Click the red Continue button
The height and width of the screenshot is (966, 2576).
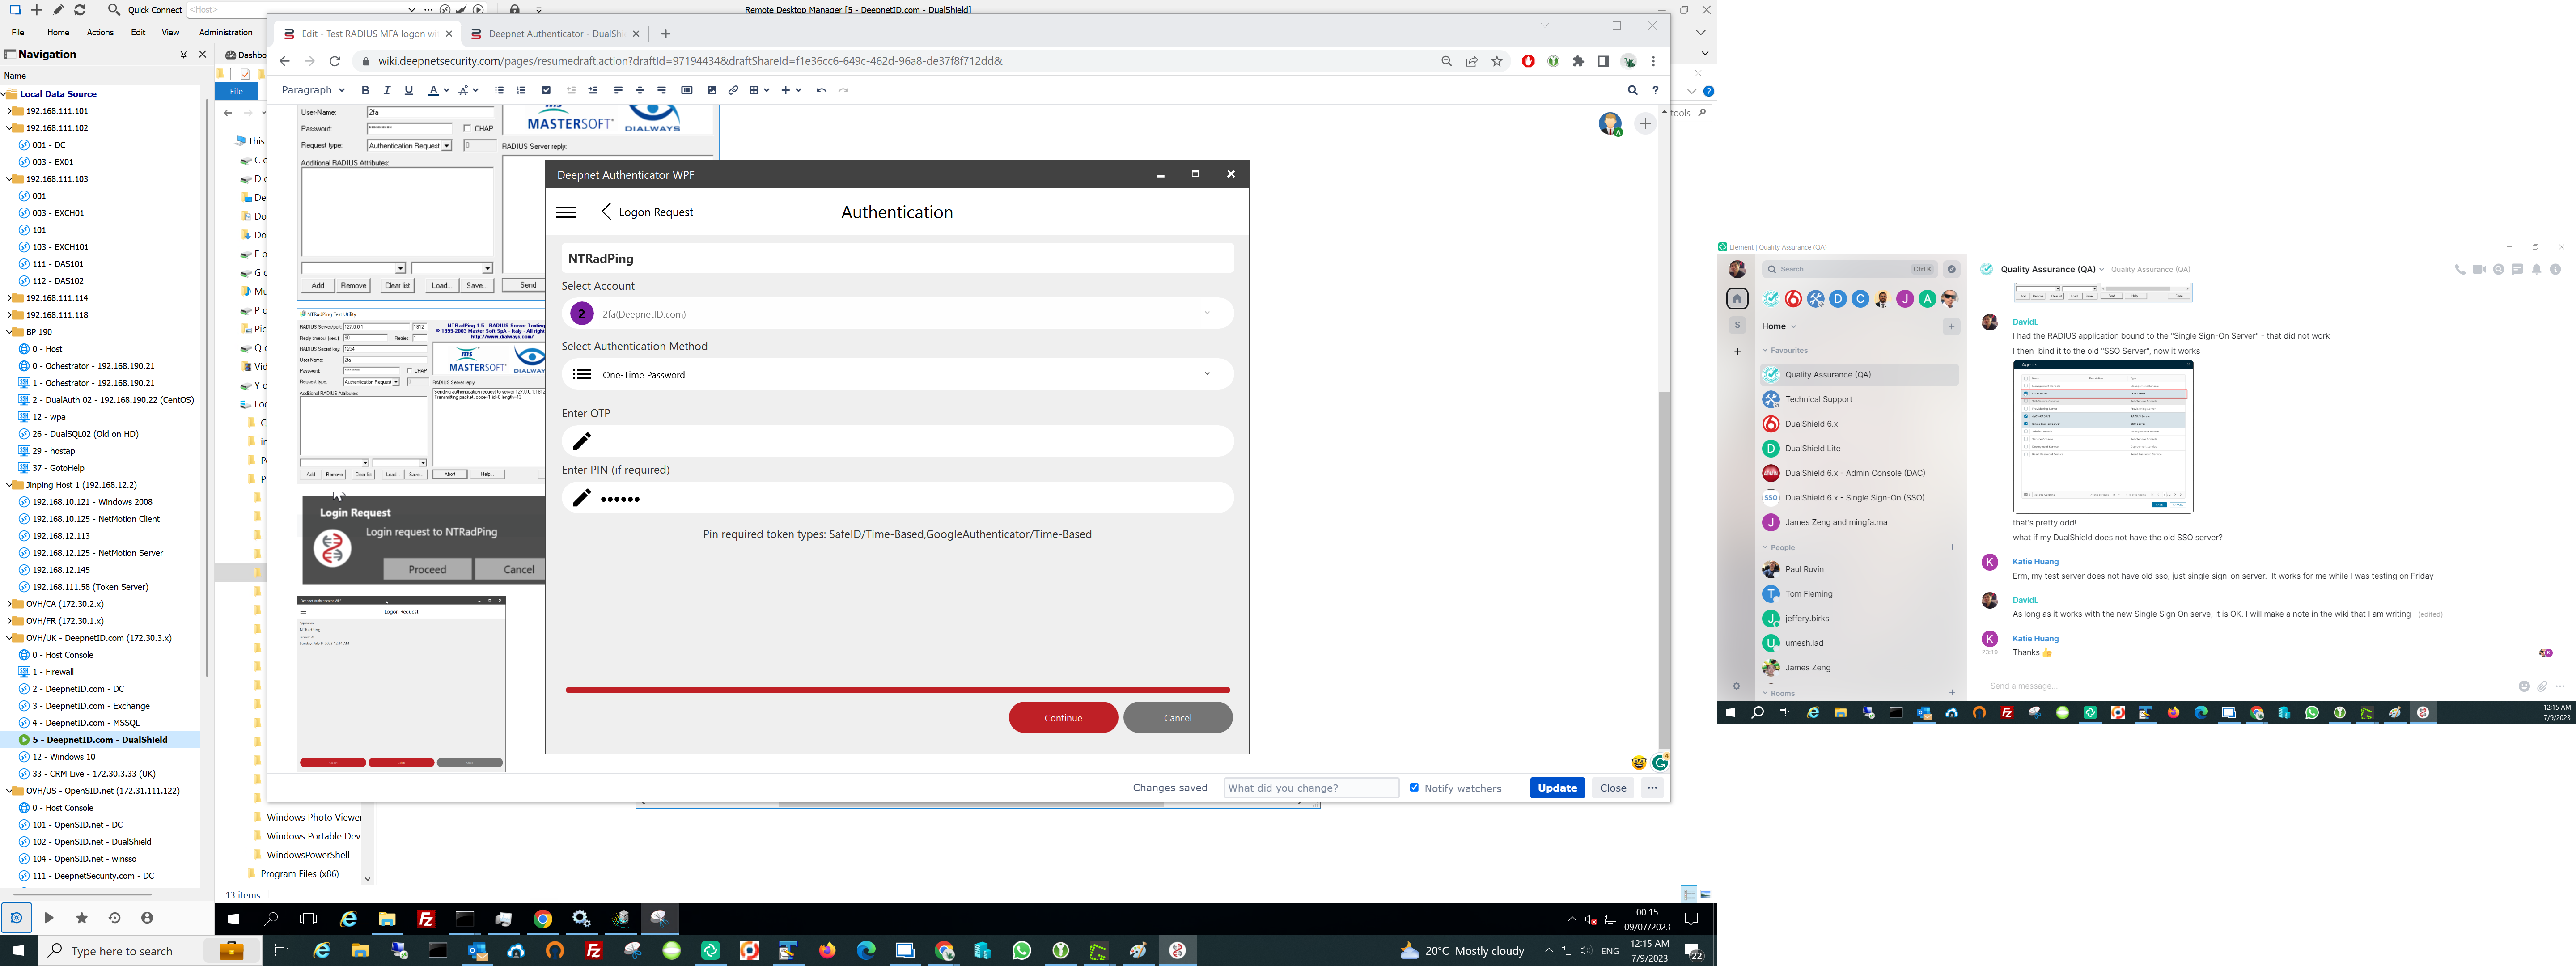point(1063,717)
